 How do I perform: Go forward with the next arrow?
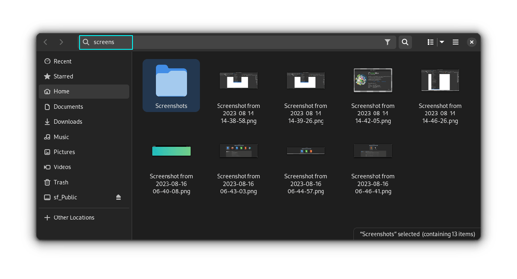tap(61, 42)
